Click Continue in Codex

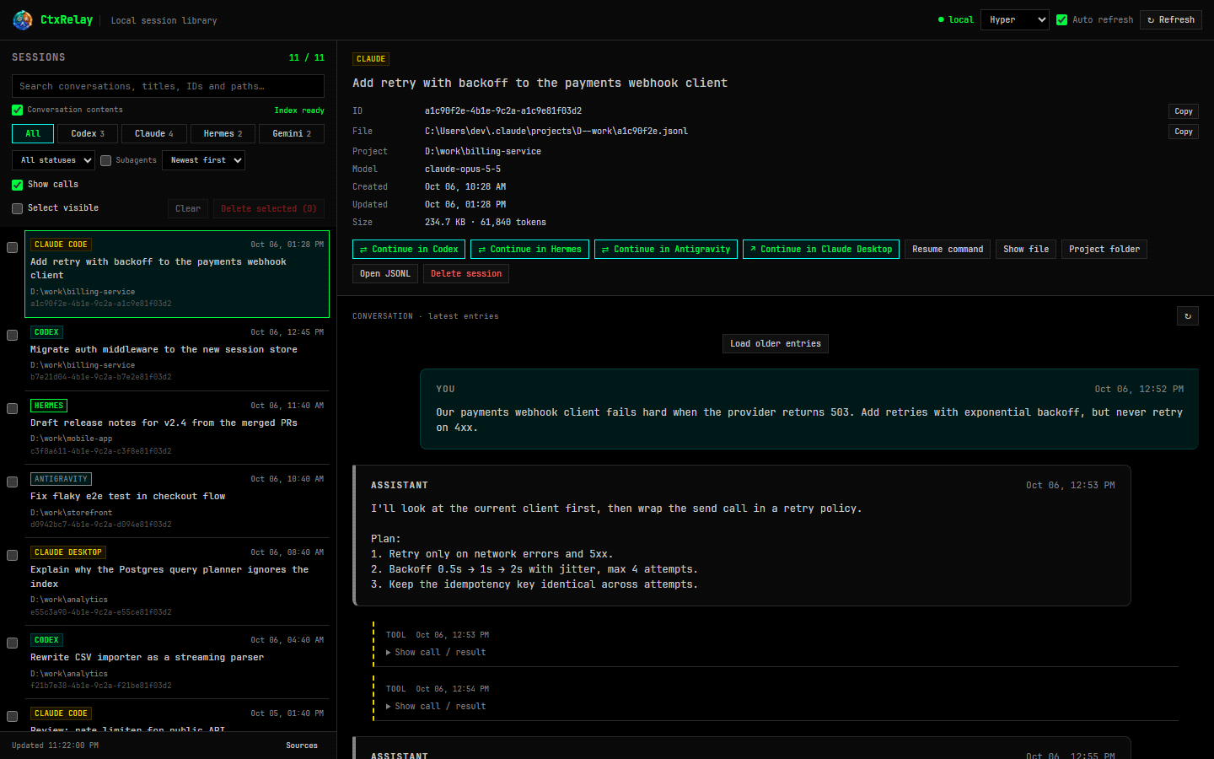click(x=409, y=250)
